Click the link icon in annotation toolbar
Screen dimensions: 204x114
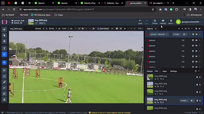[79, 28]
